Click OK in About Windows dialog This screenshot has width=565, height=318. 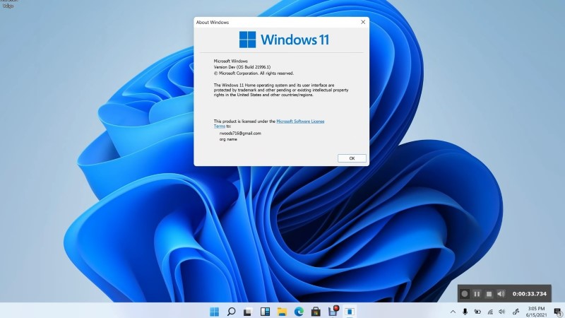(352, 158)
